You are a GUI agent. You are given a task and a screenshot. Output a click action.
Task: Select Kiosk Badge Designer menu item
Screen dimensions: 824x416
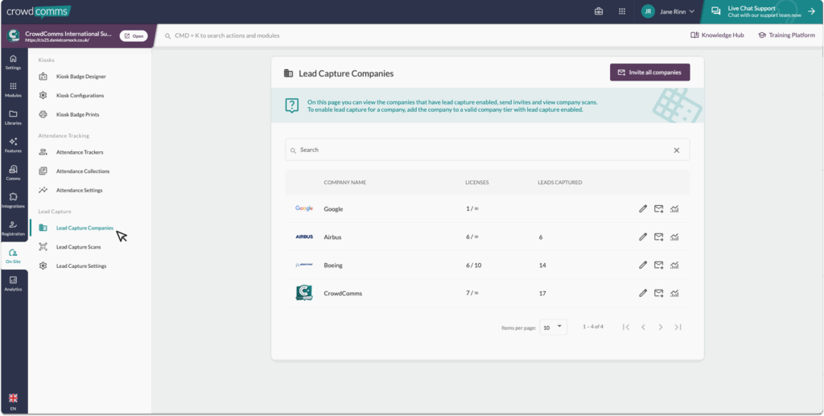[x=80, y=76]
